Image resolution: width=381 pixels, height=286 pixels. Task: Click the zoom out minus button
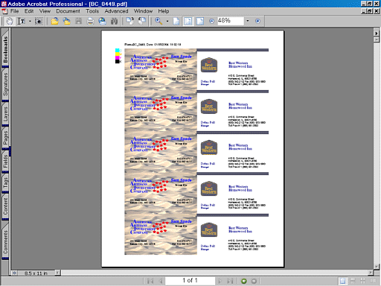pyautogui.click(x=211, y=21)
